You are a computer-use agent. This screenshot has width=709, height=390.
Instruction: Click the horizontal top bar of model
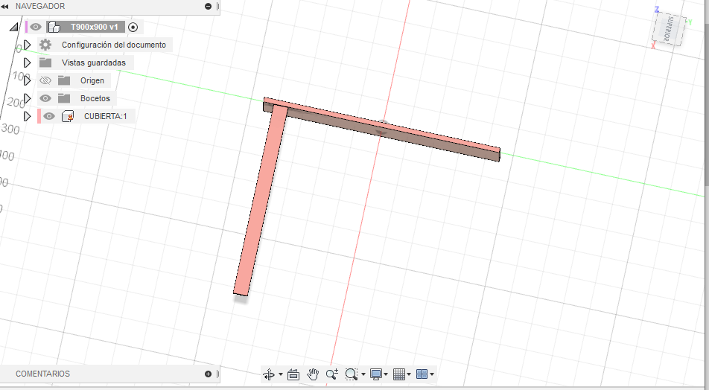click(x=382, y=129)
